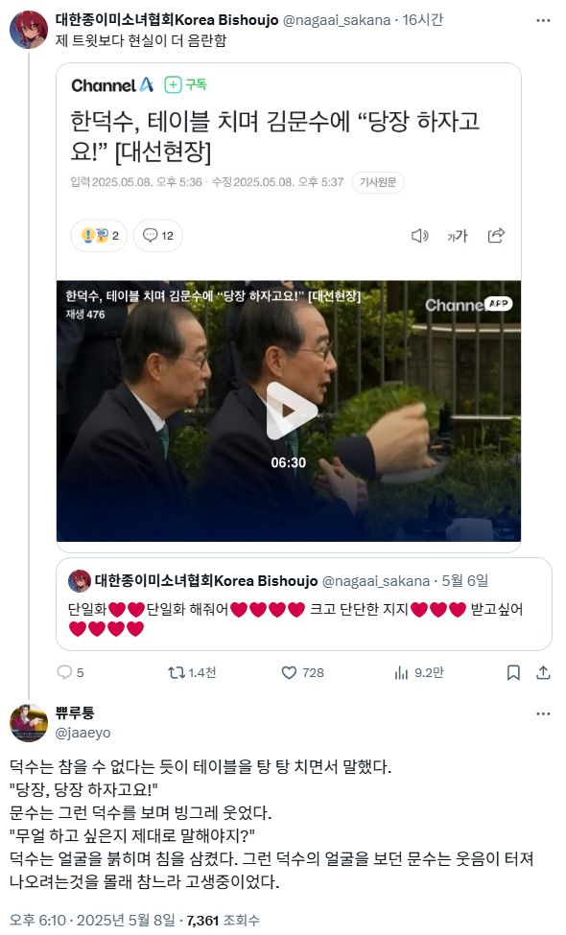The image size is (566, 935).
Task: Open the quoted tweet from 5월 6일
Action: [x=303, y=604]
